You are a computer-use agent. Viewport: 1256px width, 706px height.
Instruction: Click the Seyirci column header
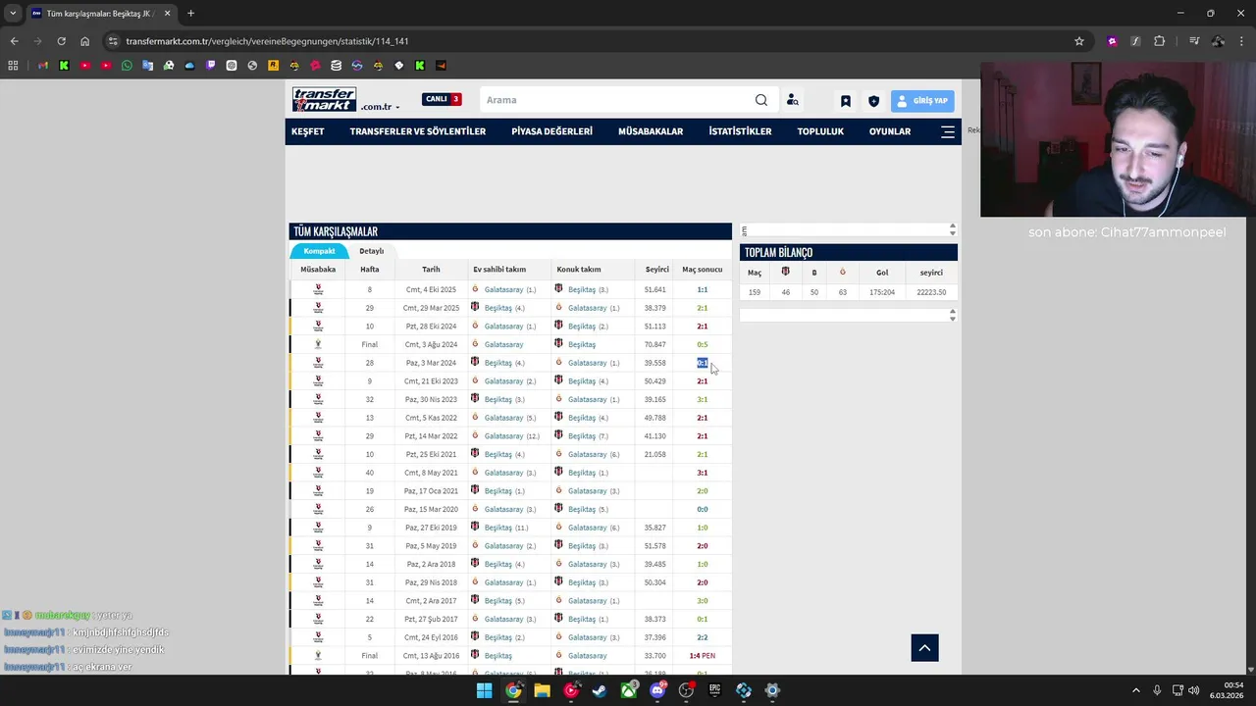(656, 270)
